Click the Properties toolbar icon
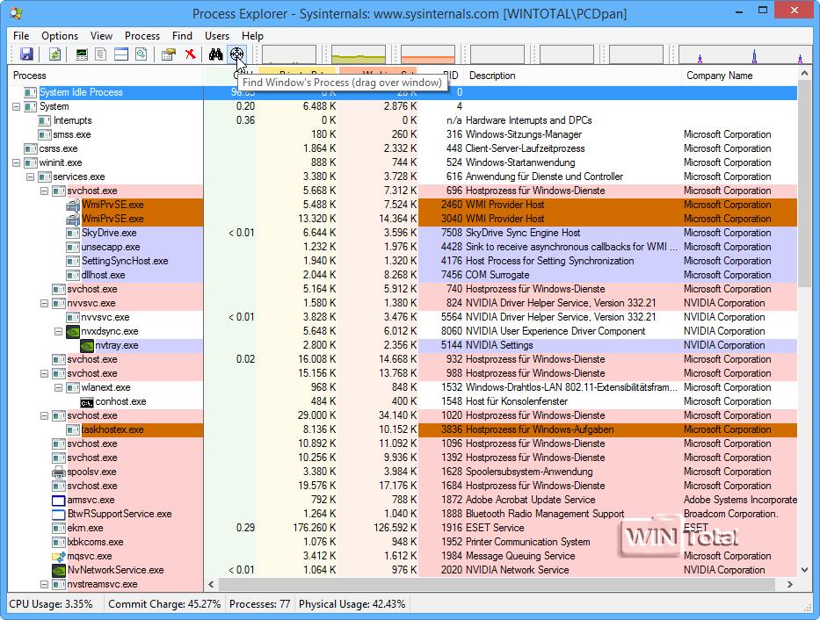Screen dimensions: 820x620 (x=168, y=54)
